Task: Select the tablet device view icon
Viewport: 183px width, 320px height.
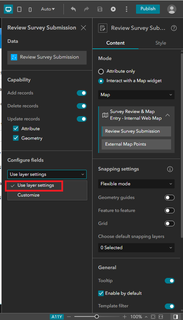Action: coord(19,9)
